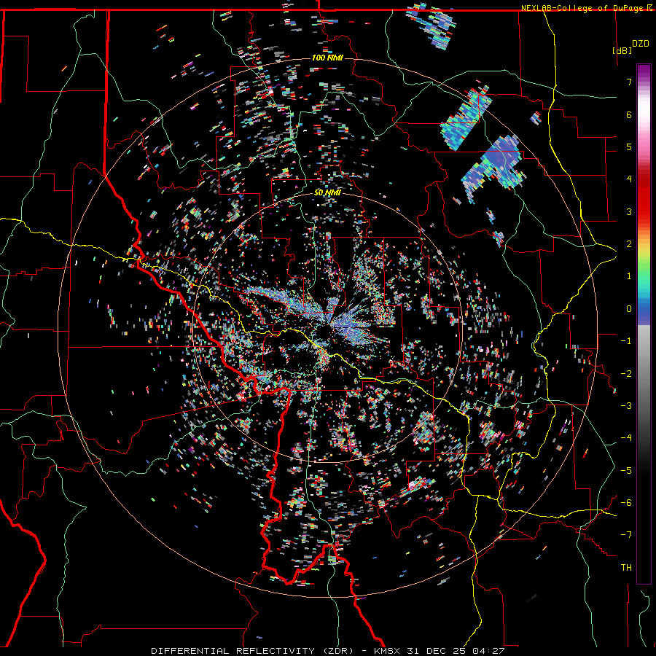Click the 04:27 timestamp
Image resolution: width=656 pixels, height=656 pixels.
[x=489, y=651]
